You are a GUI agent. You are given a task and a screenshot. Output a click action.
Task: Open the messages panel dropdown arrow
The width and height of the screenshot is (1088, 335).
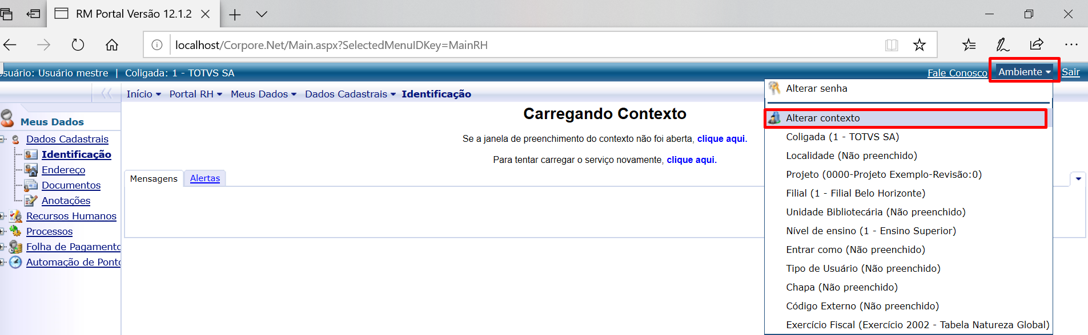[1078, 179]
